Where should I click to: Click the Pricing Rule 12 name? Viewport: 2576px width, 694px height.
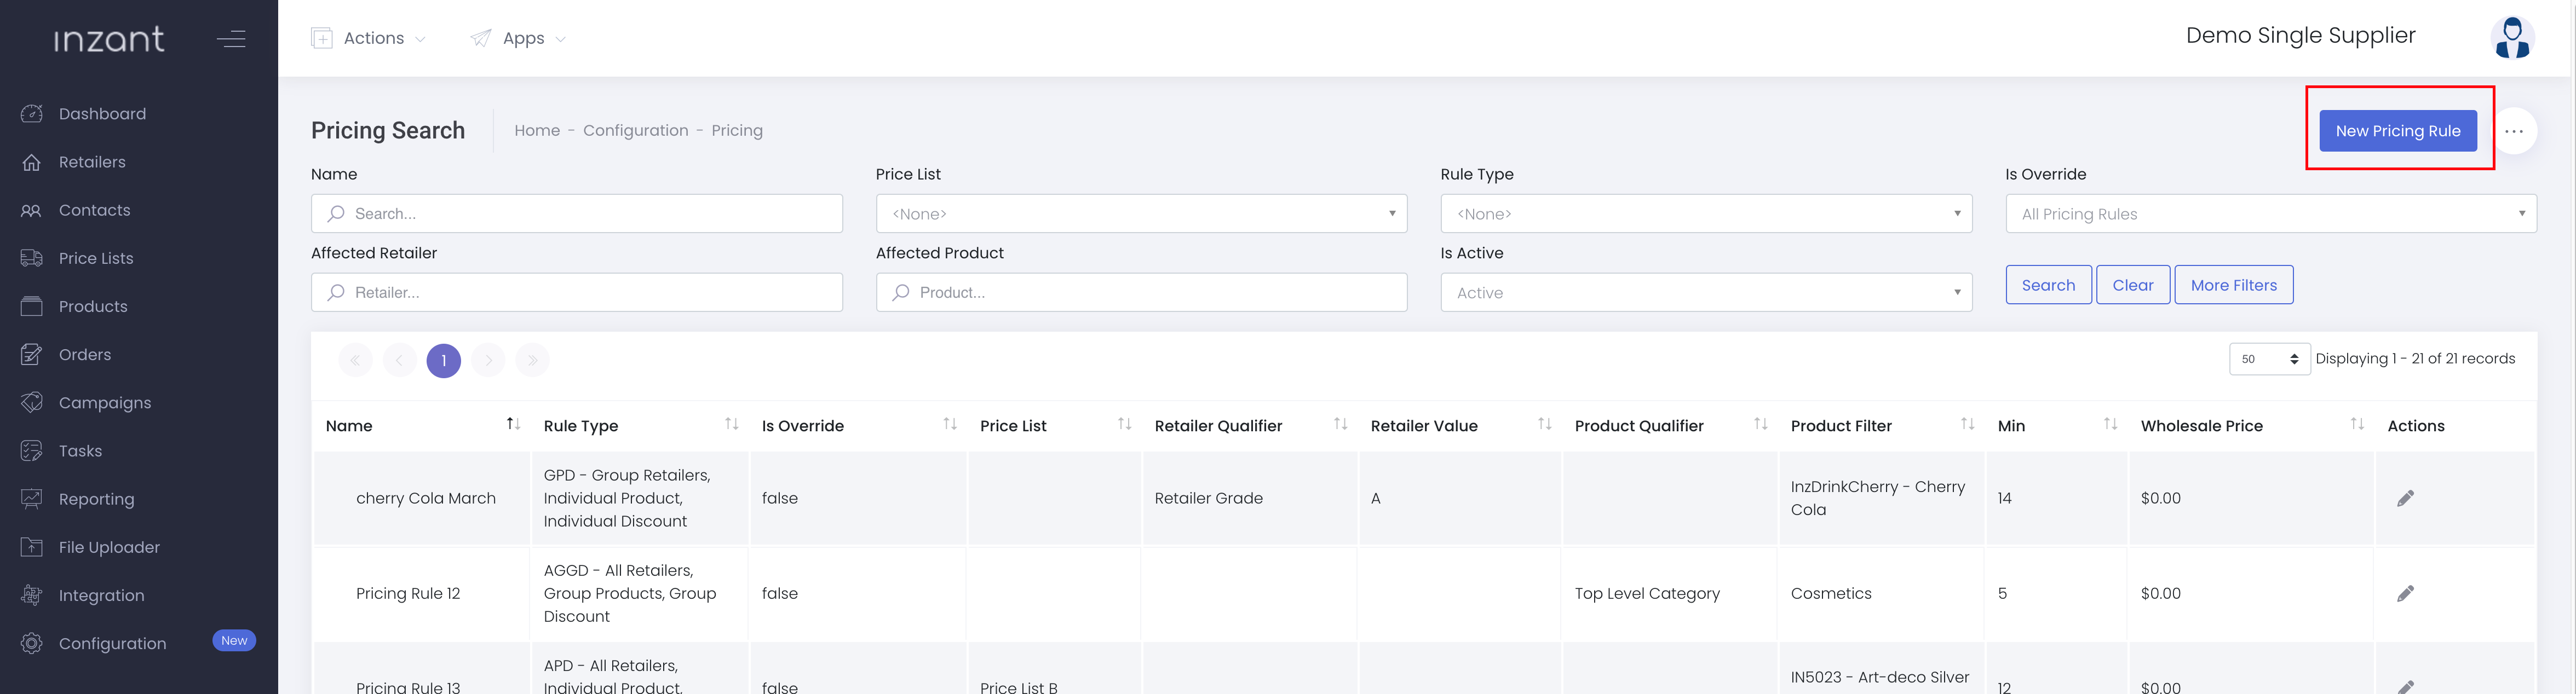coord(408,593)
